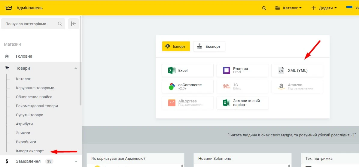Click the osCommerce colored circles icon
Image resolution: width=359 pixels, height=167 pixels.
[172, 87]
